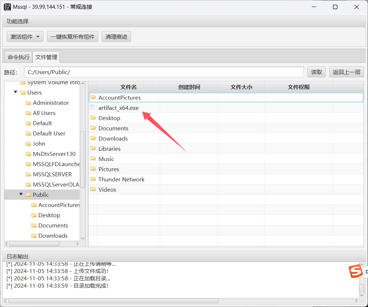Viewport: 368px width, 307px height.
Task: Click the Desktop folder icon in the list
Action: [93, 118]
